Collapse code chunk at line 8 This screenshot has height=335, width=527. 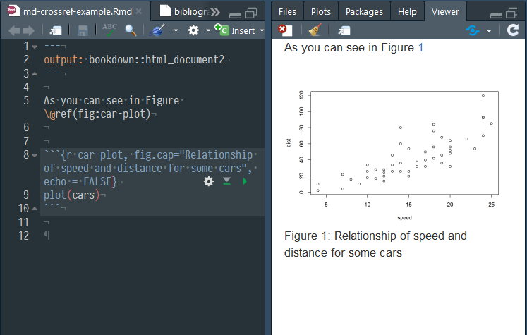point(35,154)
